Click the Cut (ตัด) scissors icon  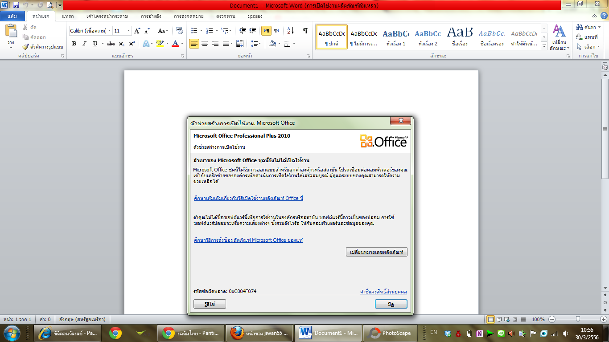(25, 27)
